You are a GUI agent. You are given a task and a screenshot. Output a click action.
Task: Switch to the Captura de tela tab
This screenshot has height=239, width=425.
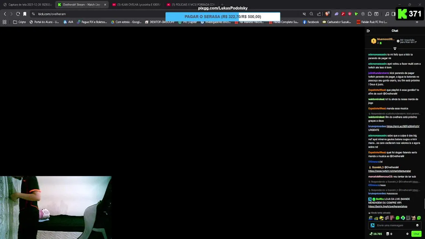[x=28, y=5]
